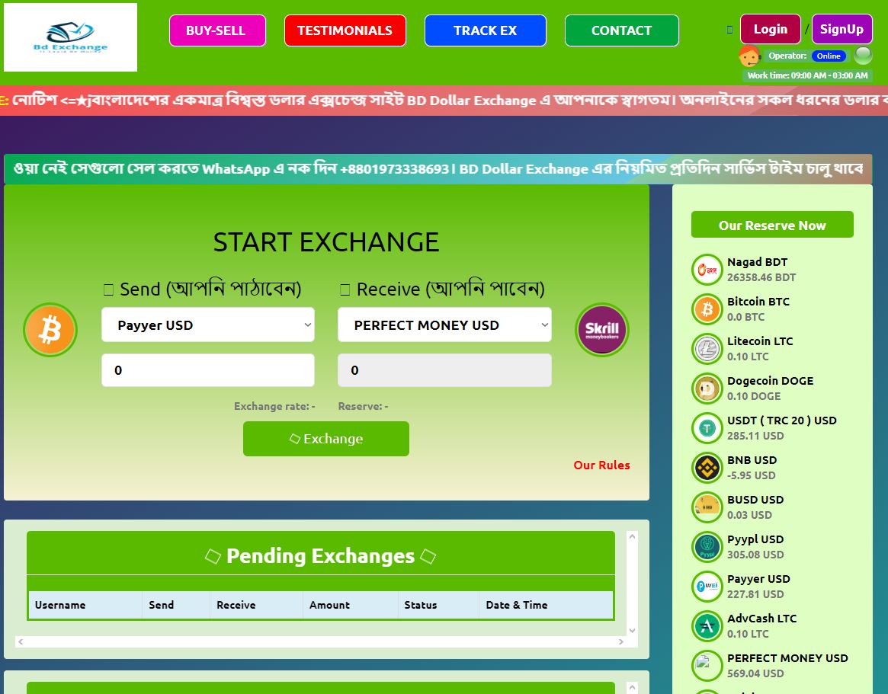The width and height of the screenshot is (888, 694).
Task: Open the Our Rules link
Action: [601, 465]
